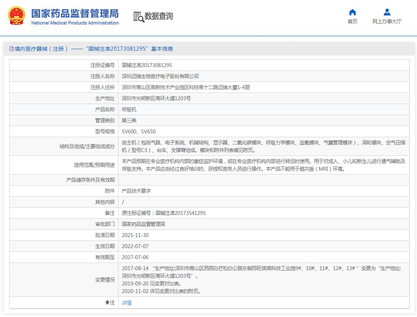Image resolution: width=417 pixels, height=317 pixels.
Task: Click the 型号规格 row label
Action: pyautogui.click(x=105, y=131)
